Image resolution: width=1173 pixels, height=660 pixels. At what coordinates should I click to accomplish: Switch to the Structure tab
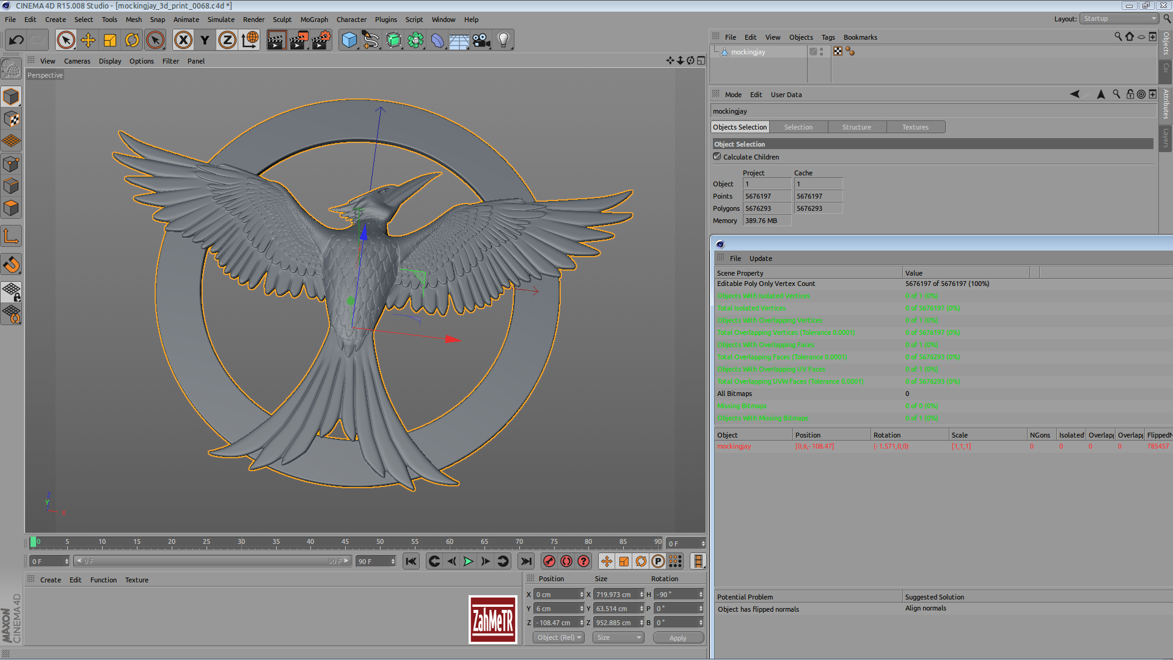coord(857,127)
